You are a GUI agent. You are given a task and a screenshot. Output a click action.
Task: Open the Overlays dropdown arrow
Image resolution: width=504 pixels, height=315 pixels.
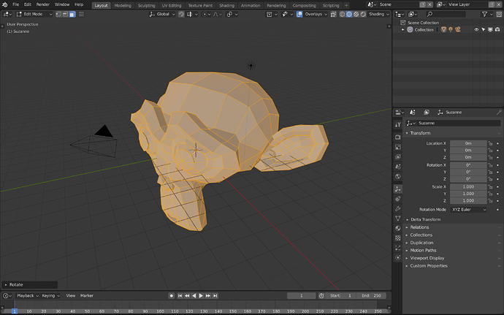tap(326, 14)
